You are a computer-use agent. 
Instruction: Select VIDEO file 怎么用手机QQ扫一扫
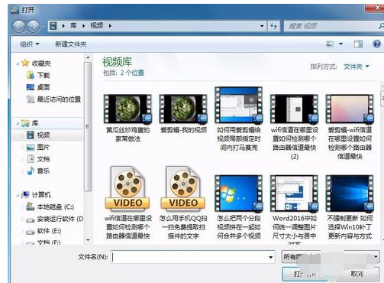pos(183,203)
